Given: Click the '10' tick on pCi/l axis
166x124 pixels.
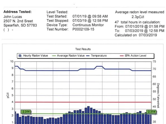Looking at the screenshot, I should [x=12, y=61].
